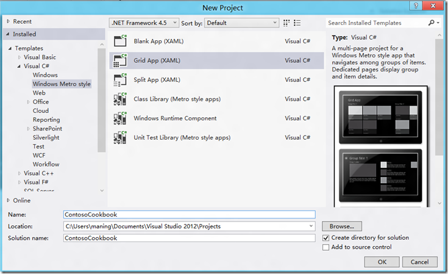
Task: Click the Grid App (XAML) template icon
Action: click(x=120, y=60)
